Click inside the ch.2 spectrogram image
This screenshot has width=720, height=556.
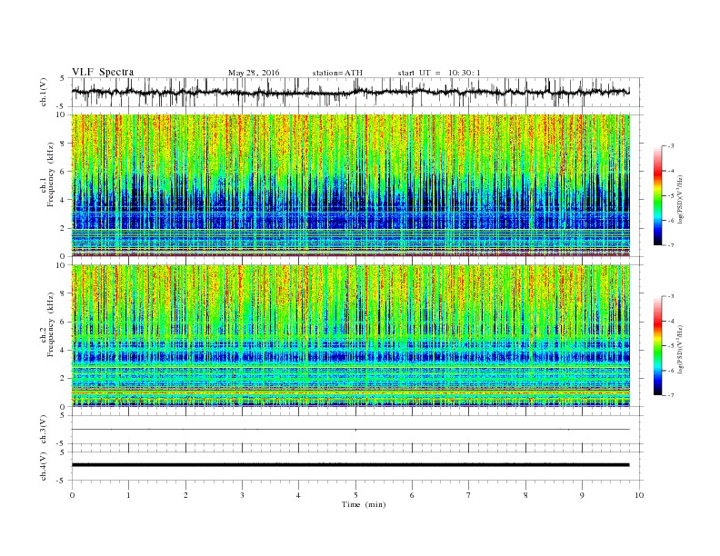point(350,336)
